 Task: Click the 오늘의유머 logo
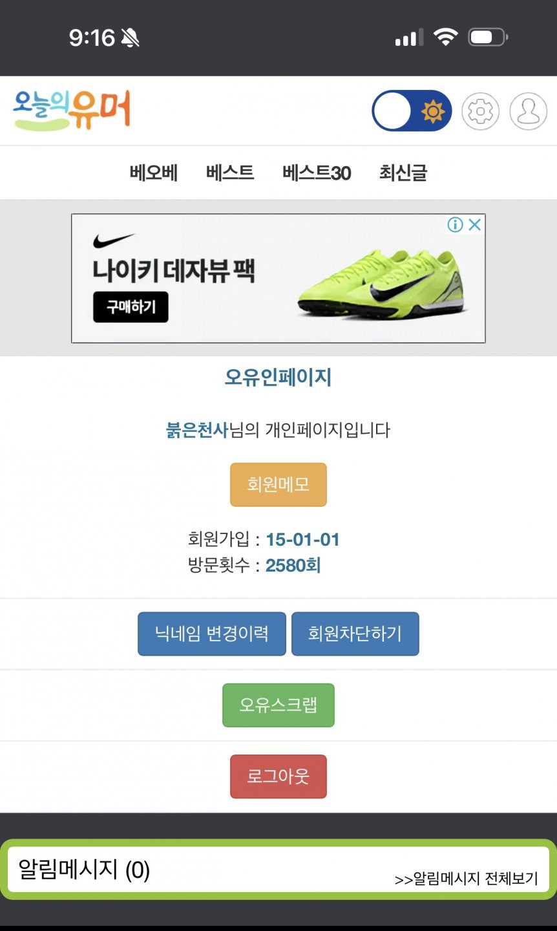pyautogui.click(x=72, y=111)
